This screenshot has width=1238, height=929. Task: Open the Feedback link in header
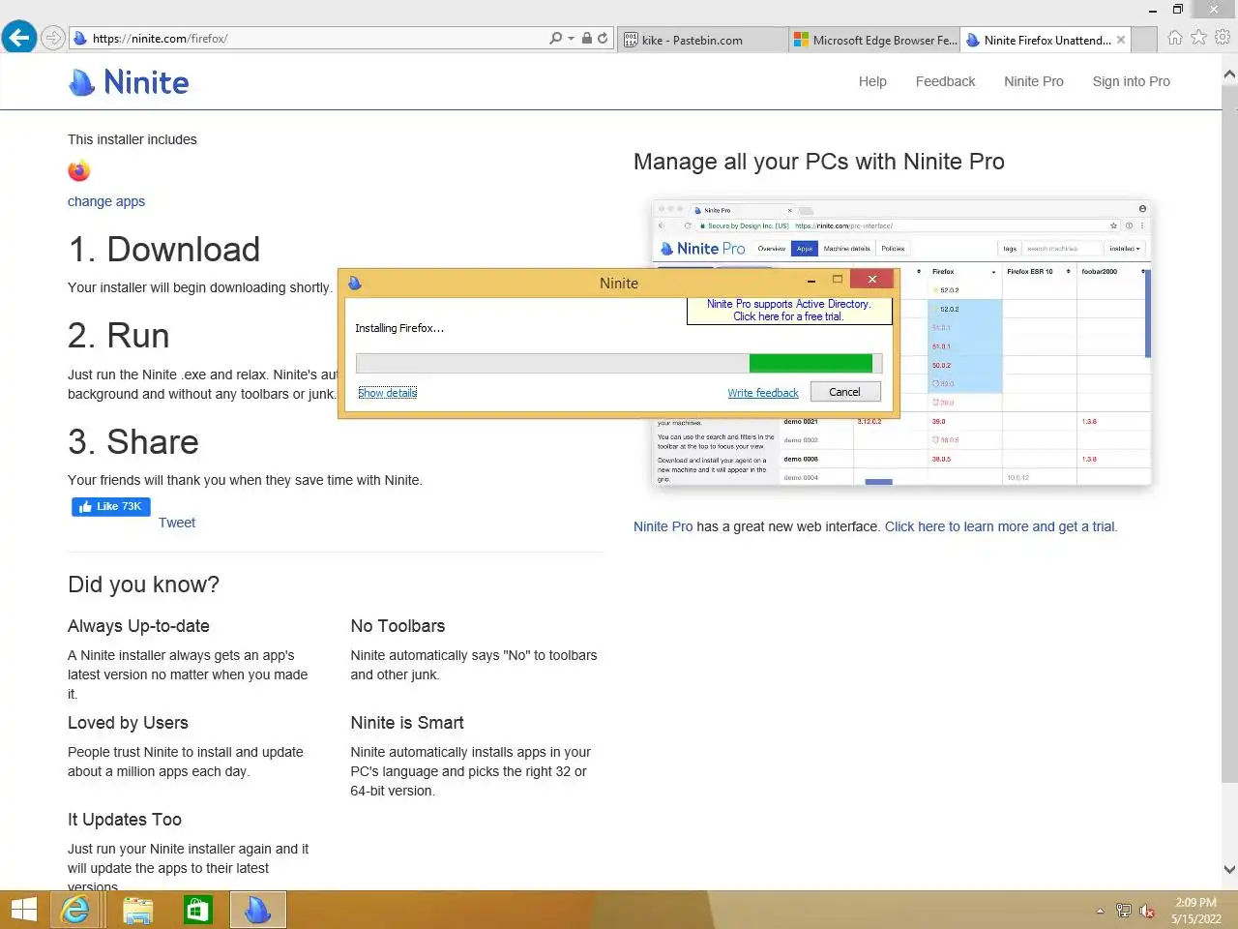click(945, 81)
